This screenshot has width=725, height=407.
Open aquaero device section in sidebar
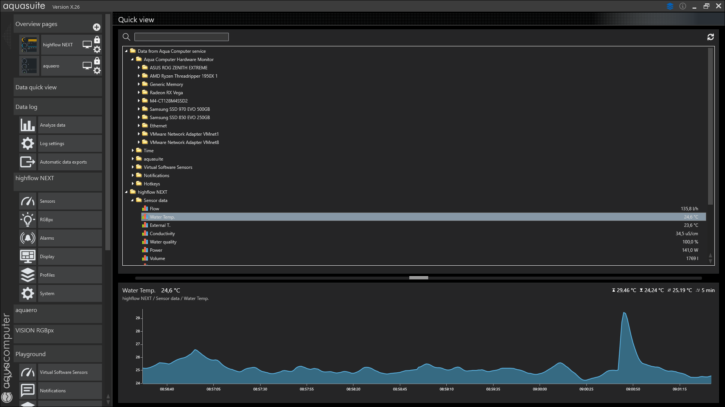click(x=58, y=314)
